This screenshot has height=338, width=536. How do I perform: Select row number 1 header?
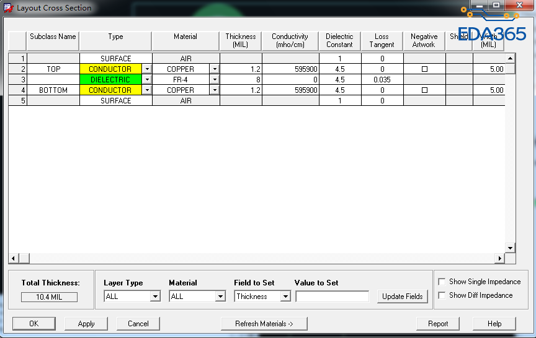[17, 59]
